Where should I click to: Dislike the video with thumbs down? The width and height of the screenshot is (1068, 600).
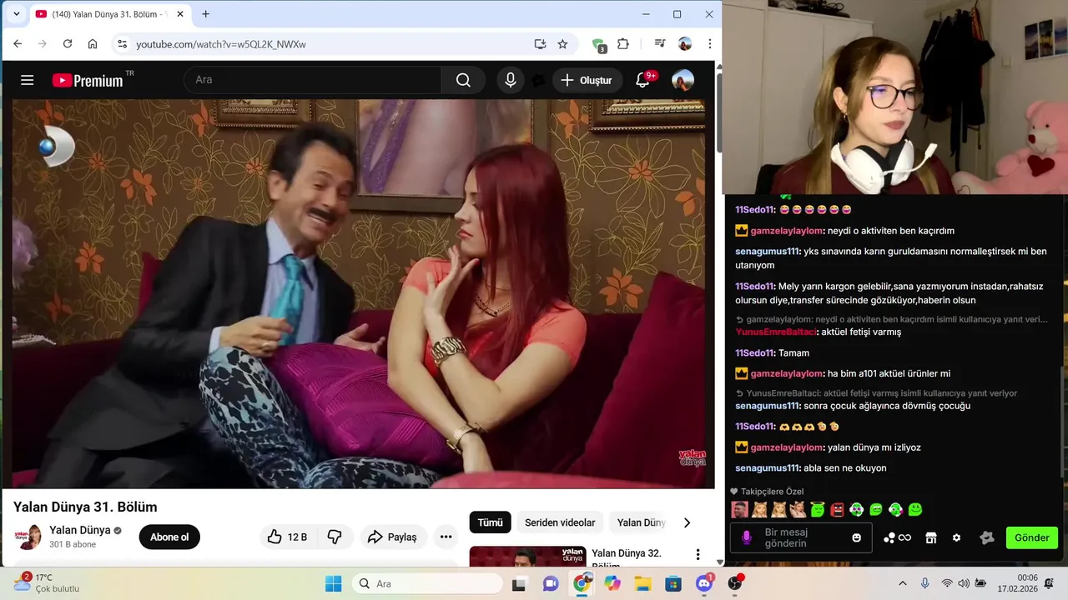coord(335,537)
